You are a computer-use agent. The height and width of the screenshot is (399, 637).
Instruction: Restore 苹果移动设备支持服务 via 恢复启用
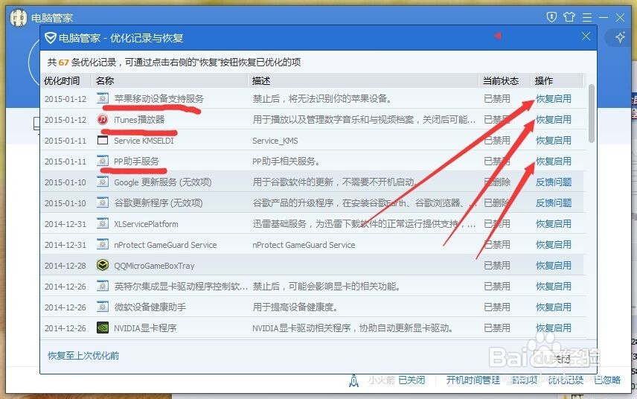554,99
